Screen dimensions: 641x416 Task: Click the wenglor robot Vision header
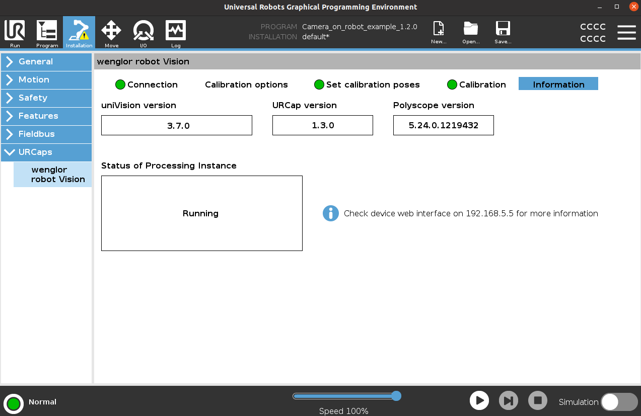coord(143,61)
